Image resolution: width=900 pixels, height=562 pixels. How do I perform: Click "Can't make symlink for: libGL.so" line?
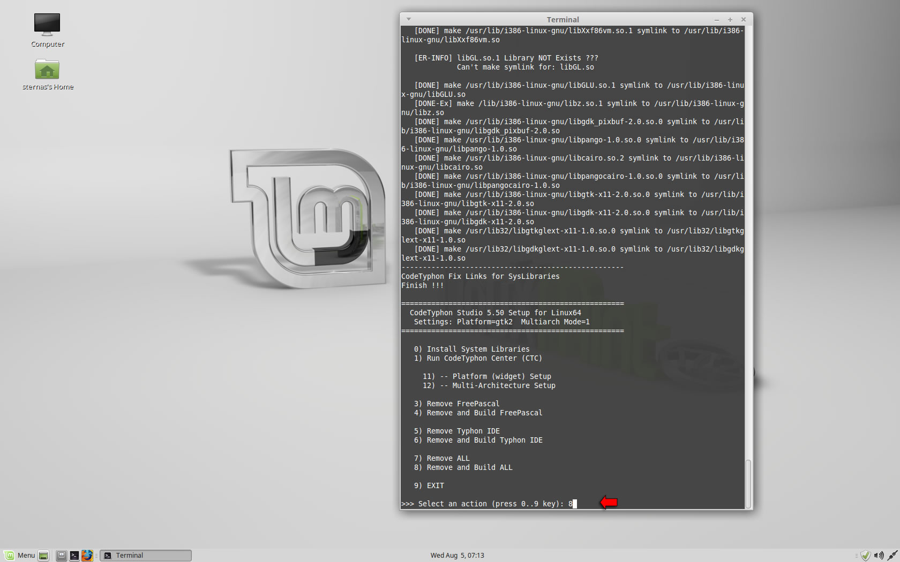tap(525, 67)
